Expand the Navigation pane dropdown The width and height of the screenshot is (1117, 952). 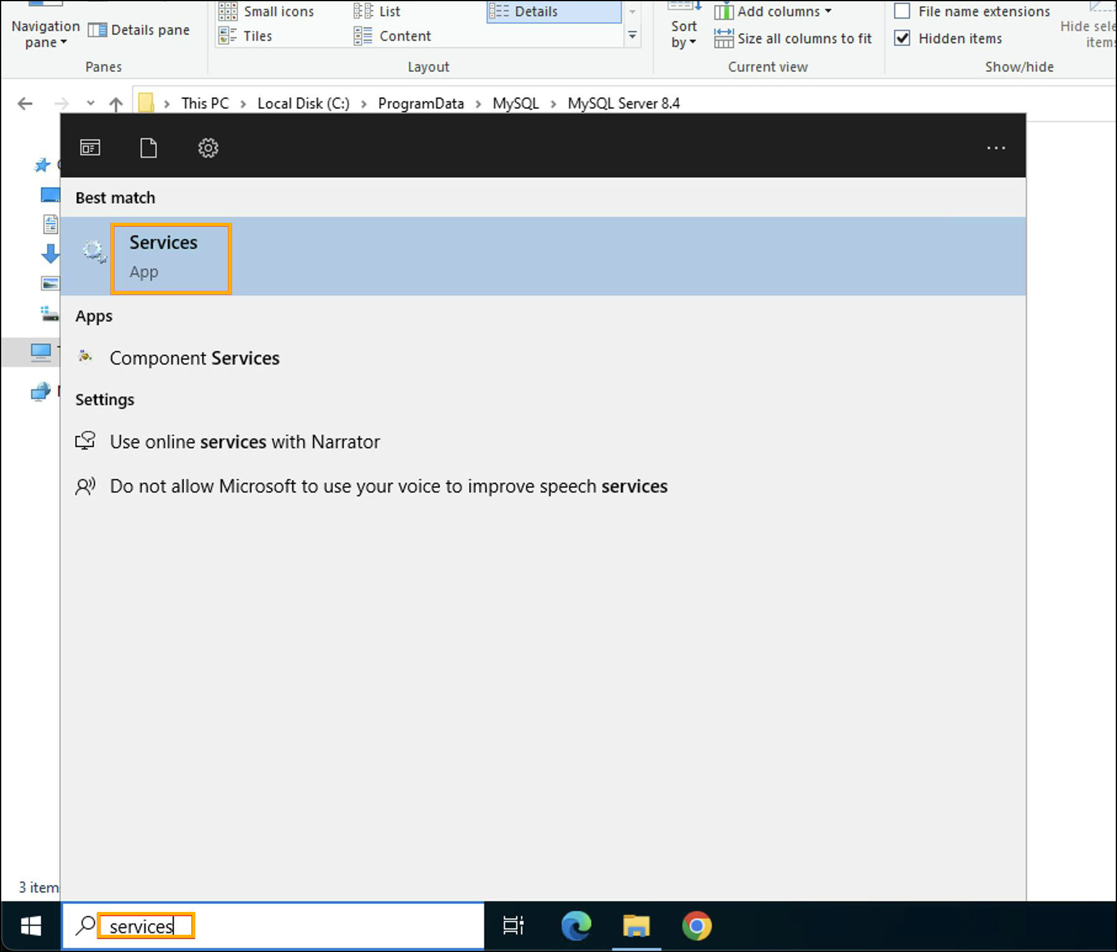[46, 34]
